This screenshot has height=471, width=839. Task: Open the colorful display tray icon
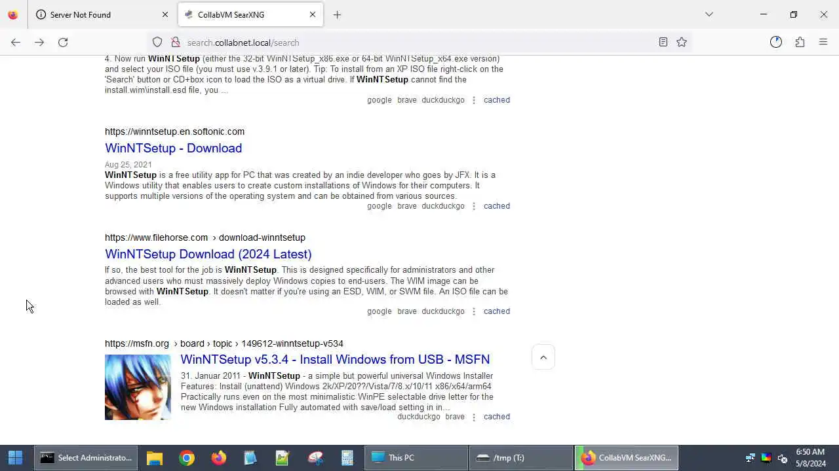click(x=766, y=458)
